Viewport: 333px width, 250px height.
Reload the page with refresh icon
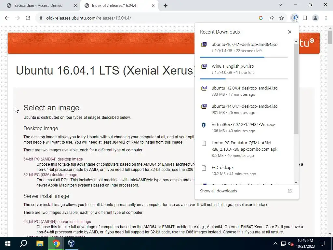pos(28,18)
